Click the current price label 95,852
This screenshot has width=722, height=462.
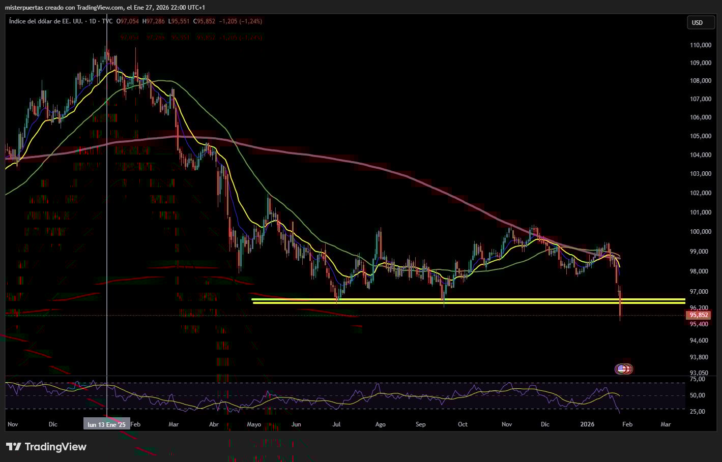click(x=699, y=315)
